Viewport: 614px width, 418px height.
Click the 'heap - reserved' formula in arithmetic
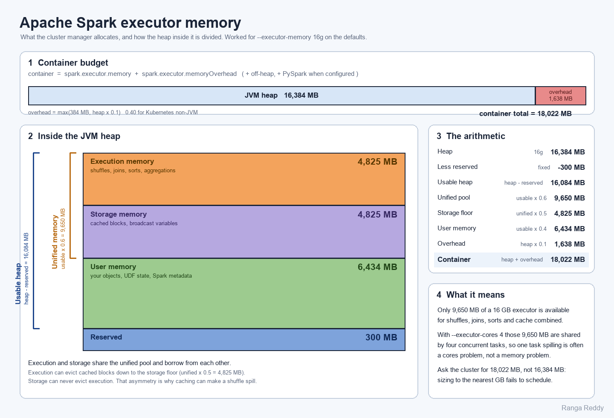524,183
